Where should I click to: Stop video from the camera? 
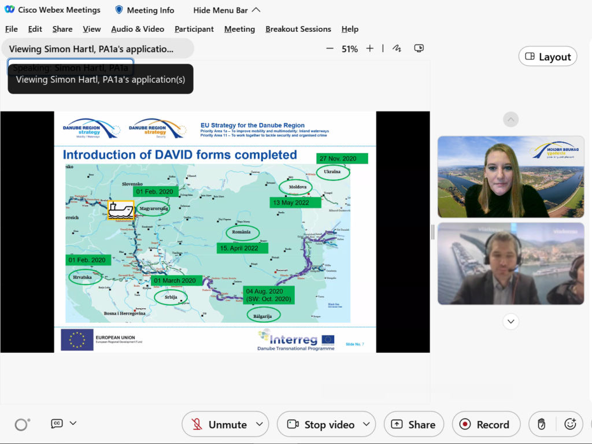pos(321,424)
